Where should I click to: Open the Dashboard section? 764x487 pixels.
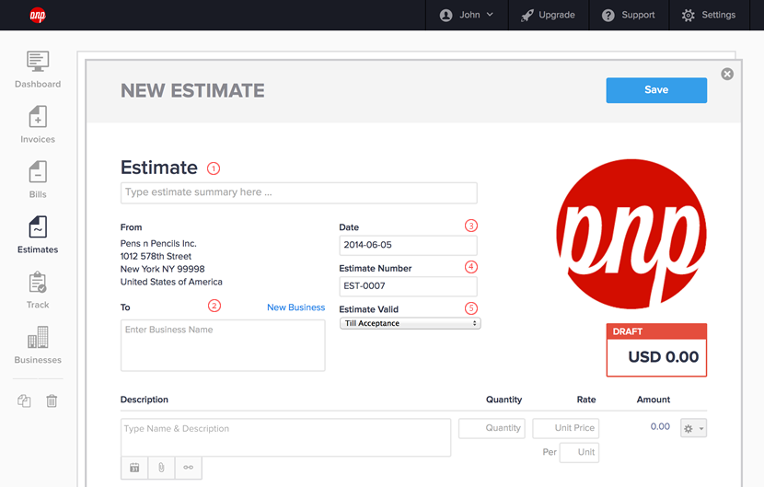(x=38, y=70)
